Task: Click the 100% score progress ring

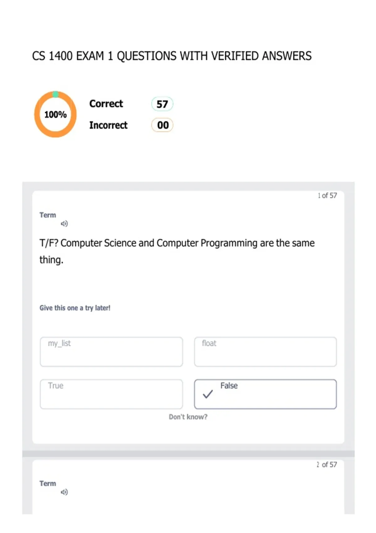Action: [55, 114]
